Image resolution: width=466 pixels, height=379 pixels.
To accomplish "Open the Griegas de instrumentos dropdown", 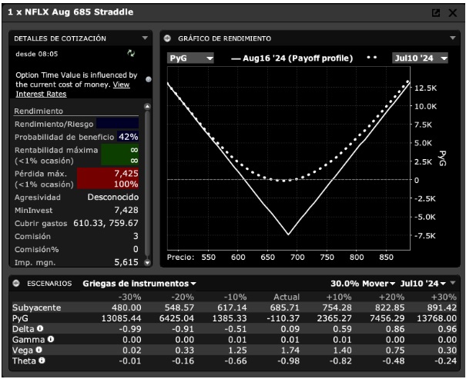I will 139,284.
